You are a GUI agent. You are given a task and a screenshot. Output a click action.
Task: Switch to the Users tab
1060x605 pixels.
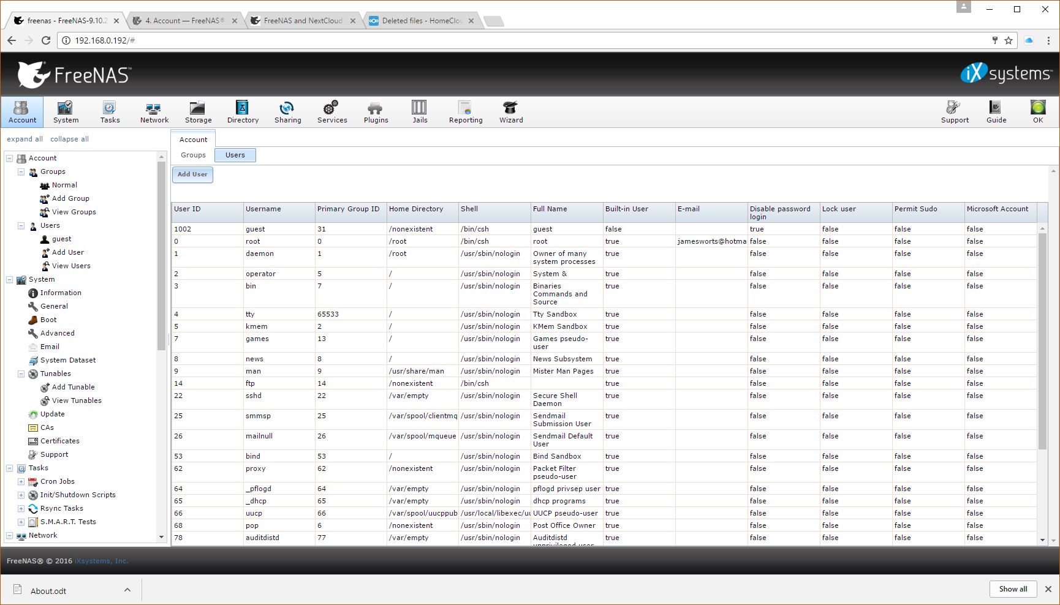click(x=235, y=155)
